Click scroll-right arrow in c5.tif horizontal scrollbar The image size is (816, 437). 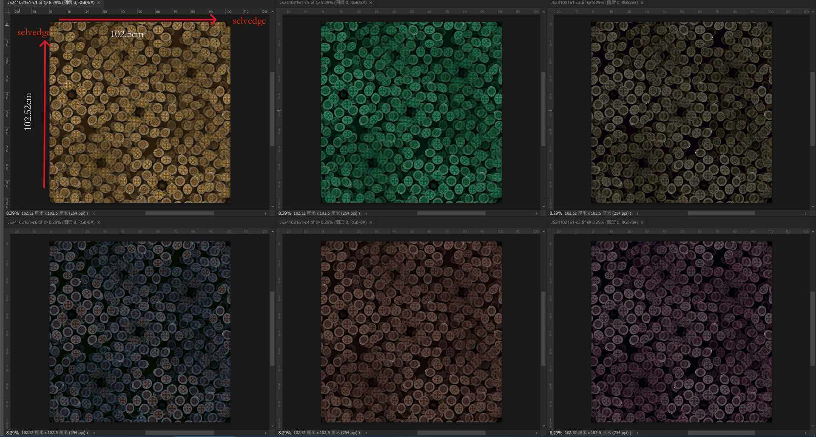[x=537, y=213]
